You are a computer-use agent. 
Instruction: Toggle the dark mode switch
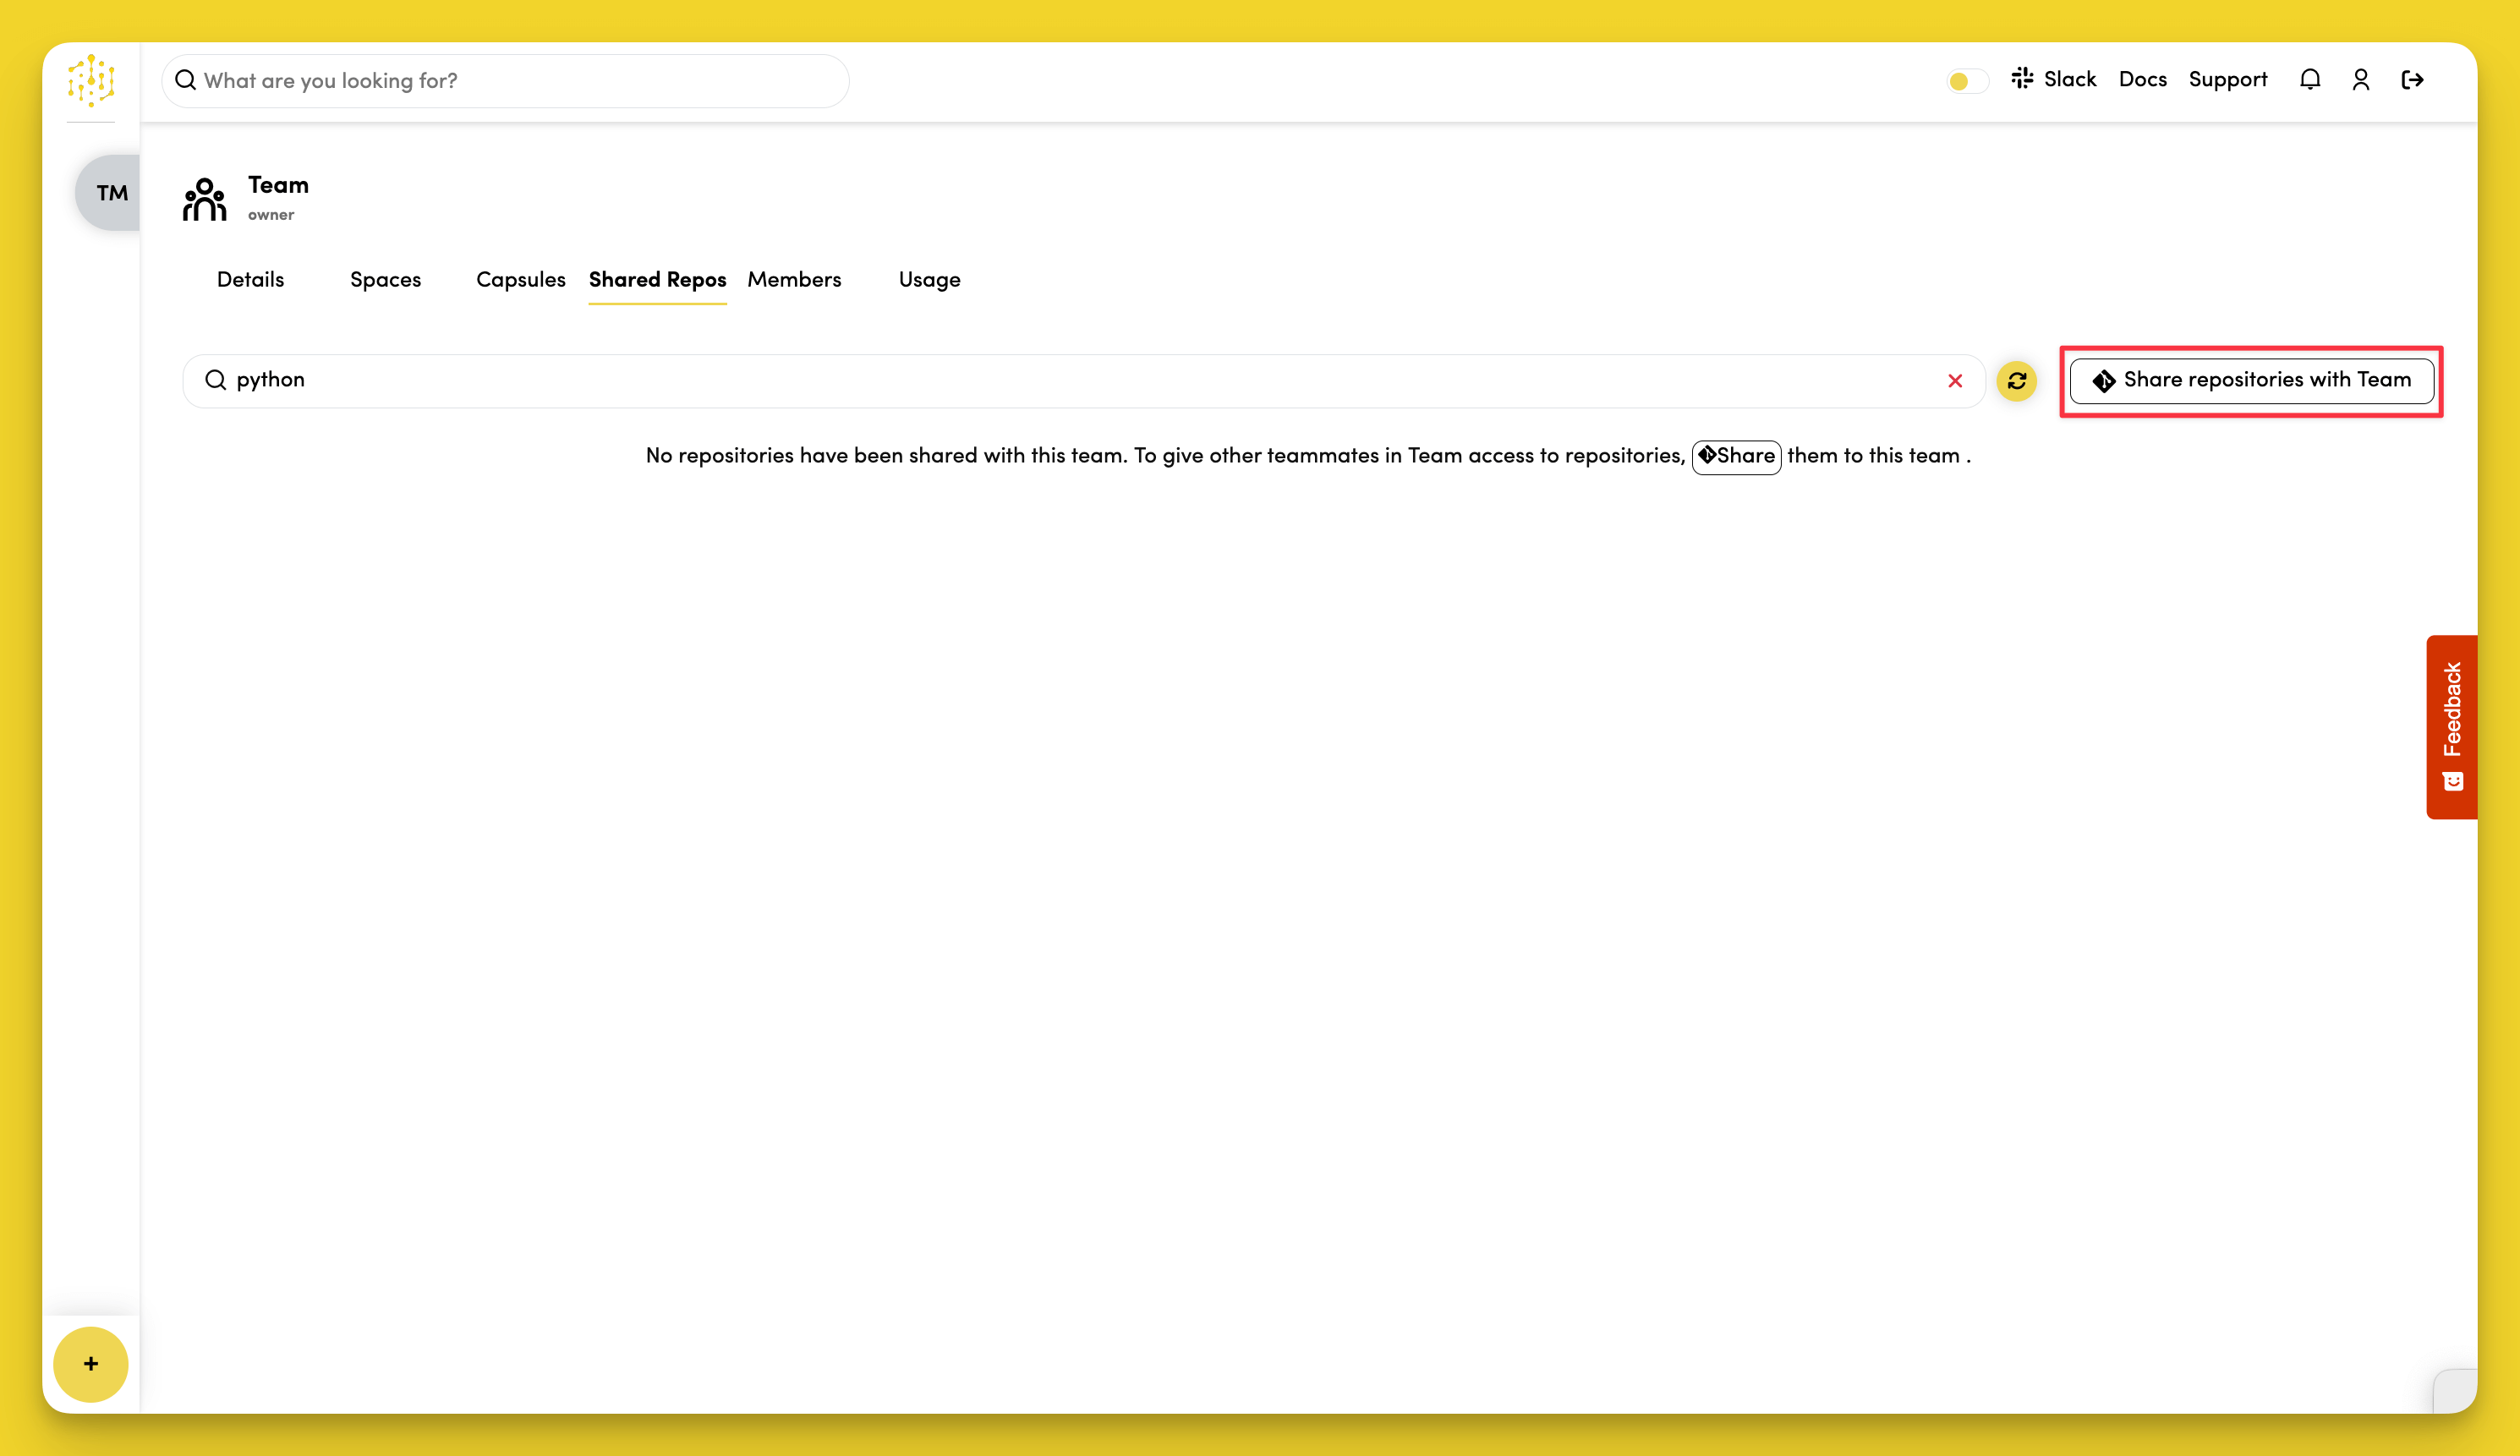[1966, 81]
